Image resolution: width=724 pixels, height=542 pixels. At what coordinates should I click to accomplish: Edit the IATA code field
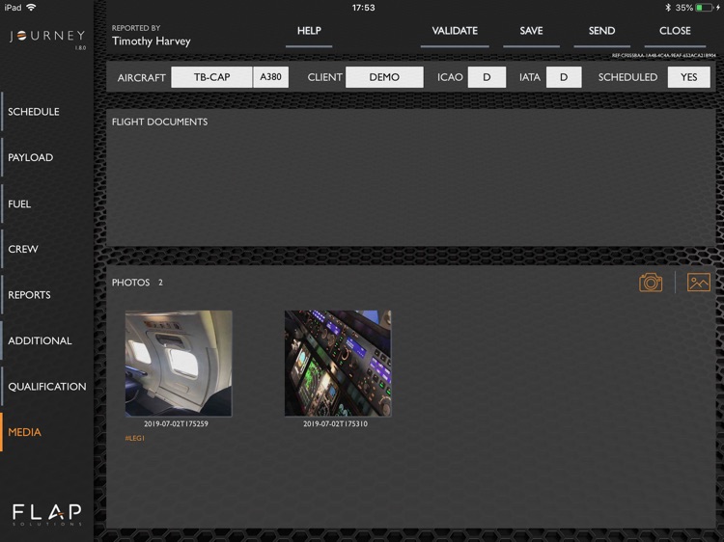coord(564,77)
